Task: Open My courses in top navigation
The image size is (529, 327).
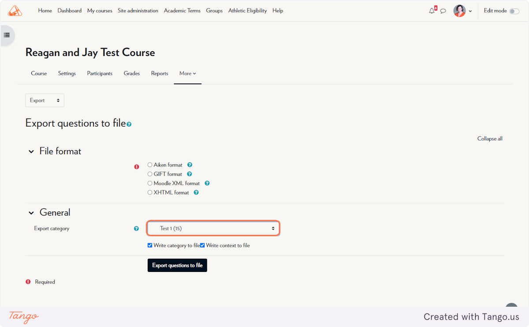Action: [100, 11]
